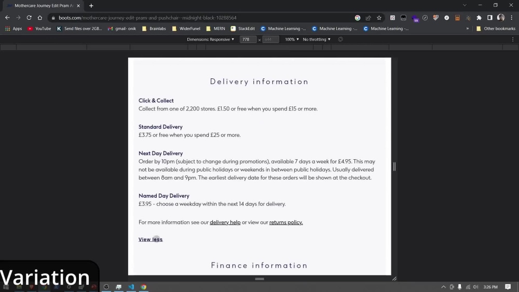This screenshot has width=519, height=292.
Task: Click the Click & Collect heading
Action: (156, 101)
